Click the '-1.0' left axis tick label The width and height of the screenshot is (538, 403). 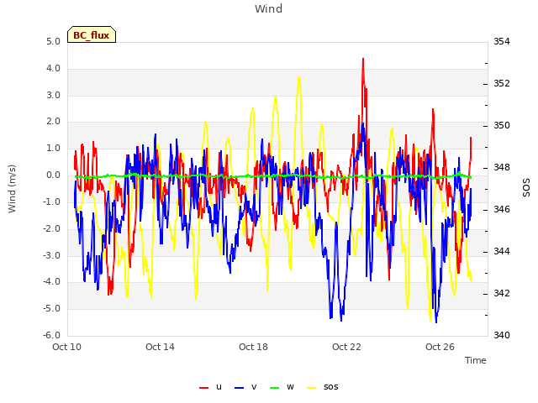[52, 201]
